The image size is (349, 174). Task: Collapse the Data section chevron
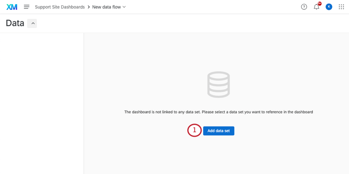[32, 23]
